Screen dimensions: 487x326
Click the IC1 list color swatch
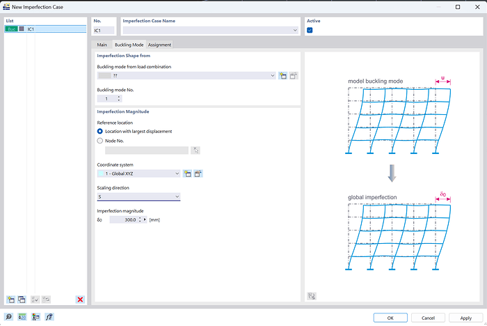click(22, 29)
